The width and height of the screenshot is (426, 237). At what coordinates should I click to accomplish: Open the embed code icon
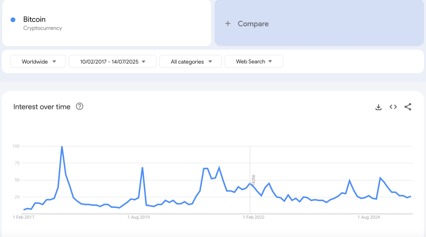click(393, 107)
